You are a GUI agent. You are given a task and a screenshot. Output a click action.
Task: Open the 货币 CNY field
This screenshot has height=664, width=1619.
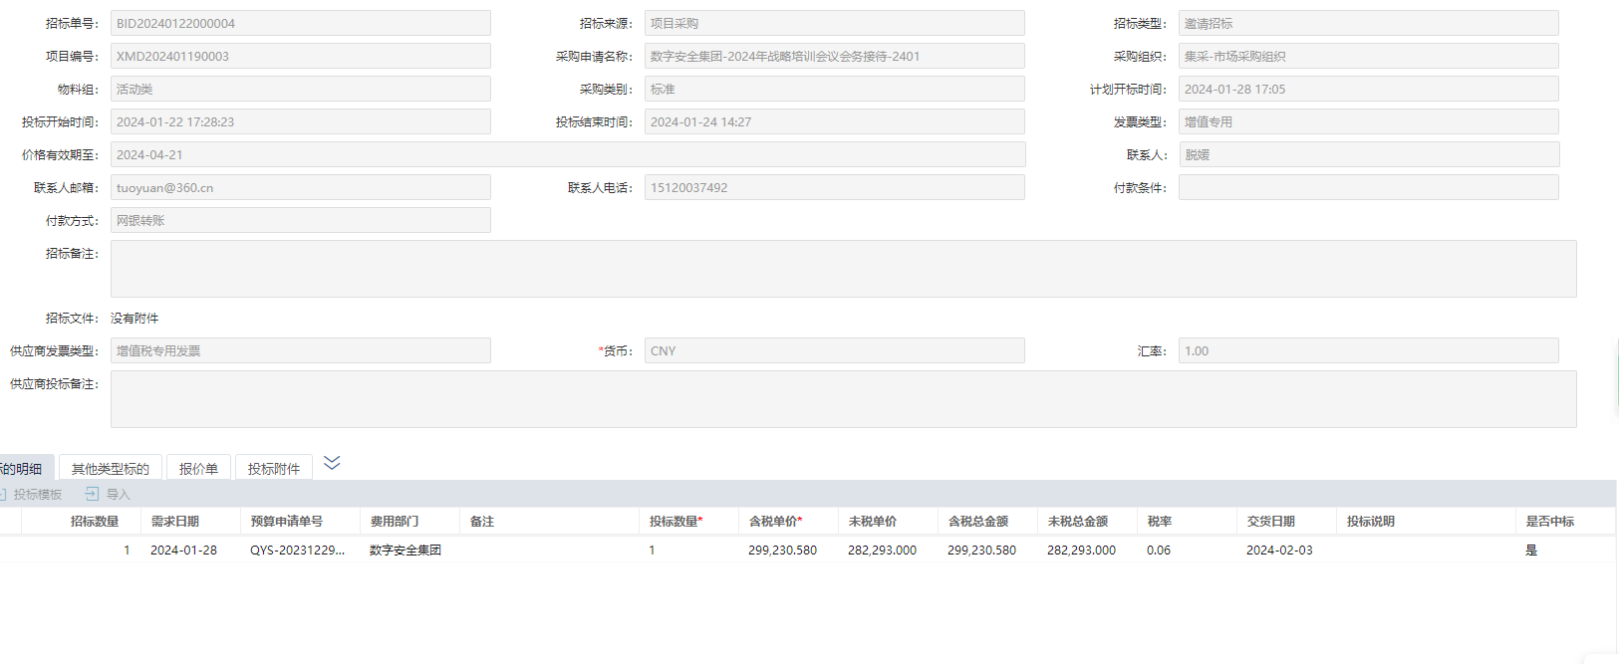pos(834,350)
